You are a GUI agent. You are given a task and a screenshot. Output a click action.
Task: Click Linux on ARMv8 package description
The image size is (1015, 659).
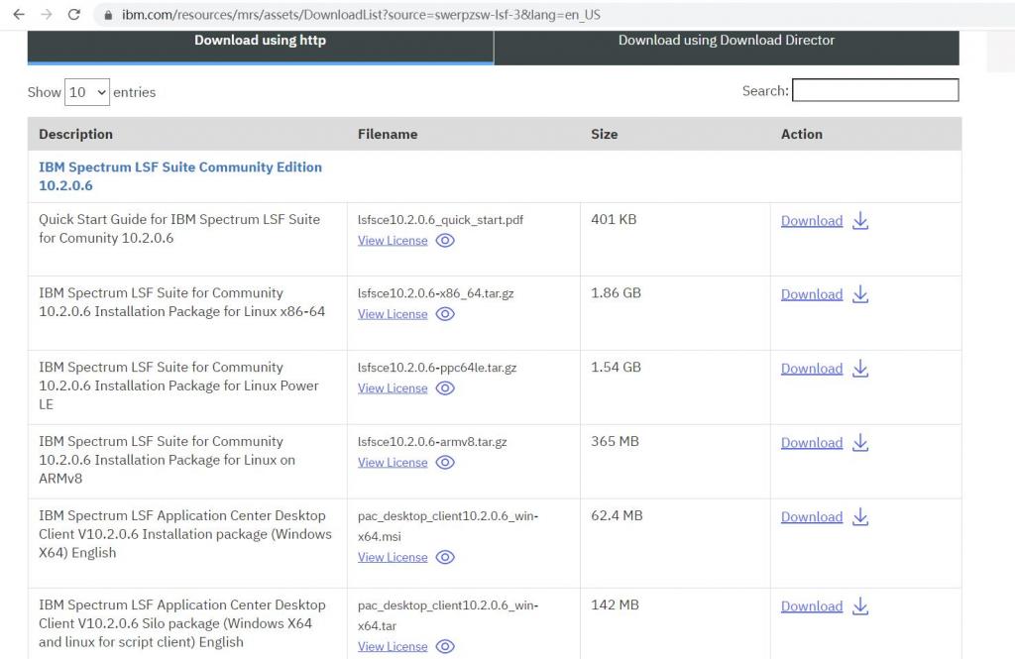click(167, 460)
